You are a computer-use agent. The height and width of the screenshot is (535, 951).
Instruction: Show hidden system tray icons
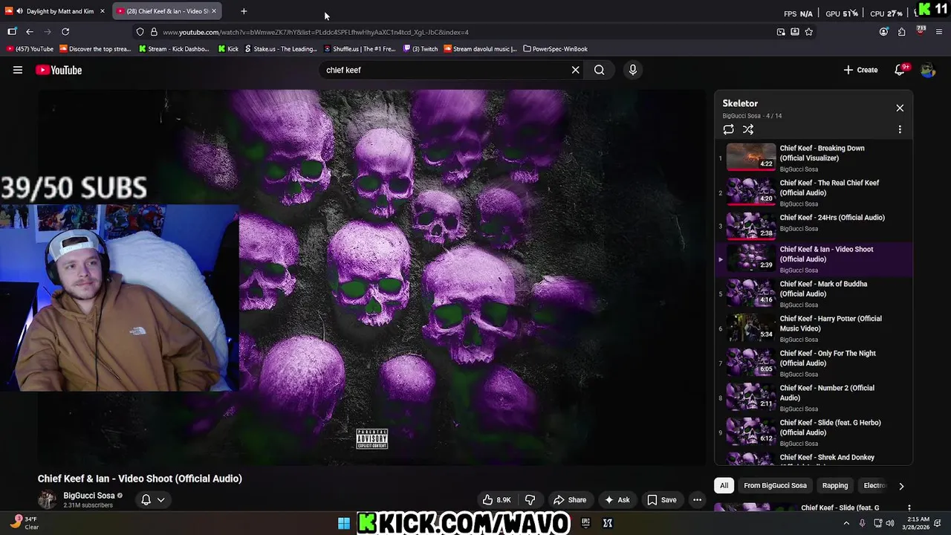pos(846,523)
